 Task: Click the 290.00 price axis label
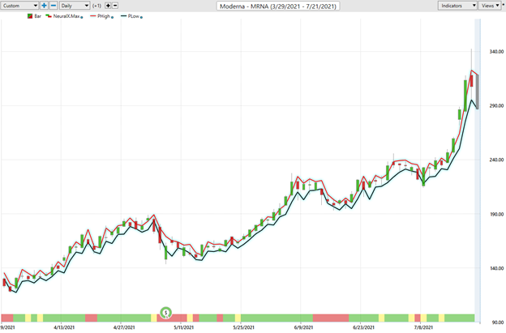(x=496, y=106)
